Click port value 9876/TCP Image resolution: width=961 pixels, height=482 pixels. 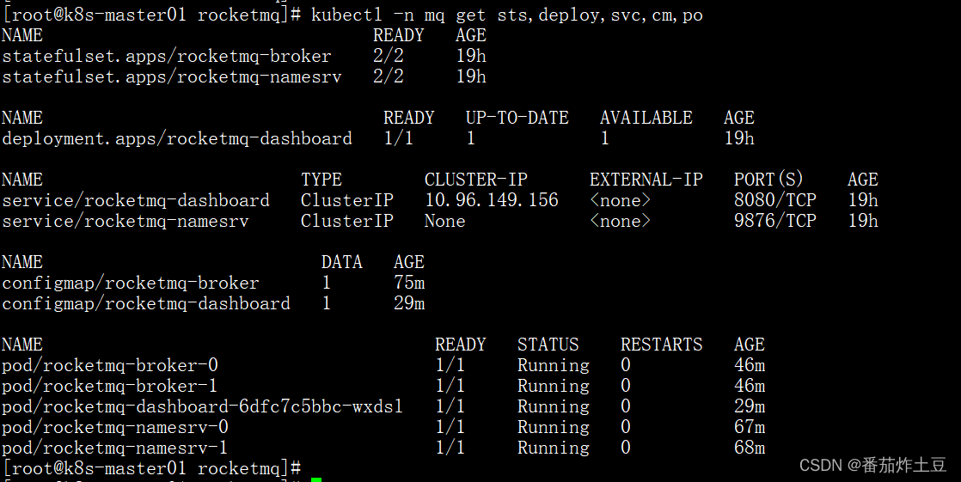(x=774, y=221)
